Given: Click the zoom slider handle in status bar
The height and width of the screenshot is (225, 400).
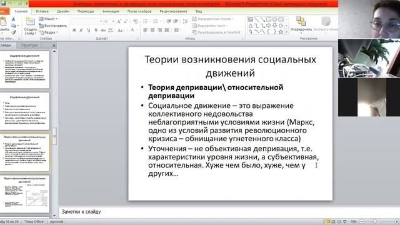Looking at the screenshot, I should [374, 221].
